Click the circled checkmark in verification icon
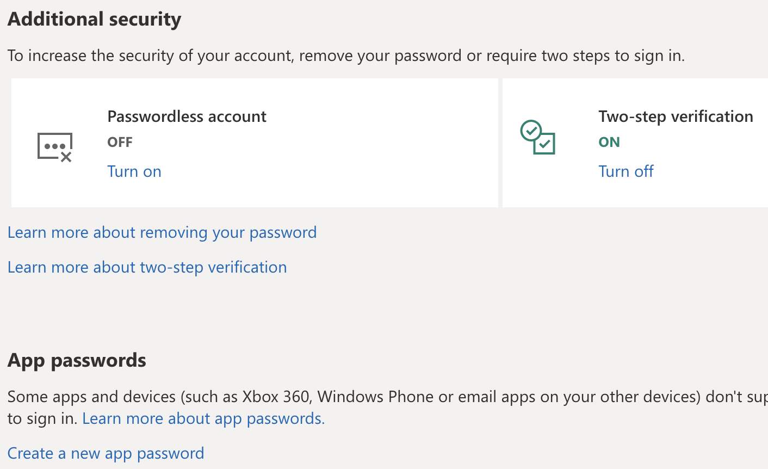Screen dimensions: 768x469 531,131
